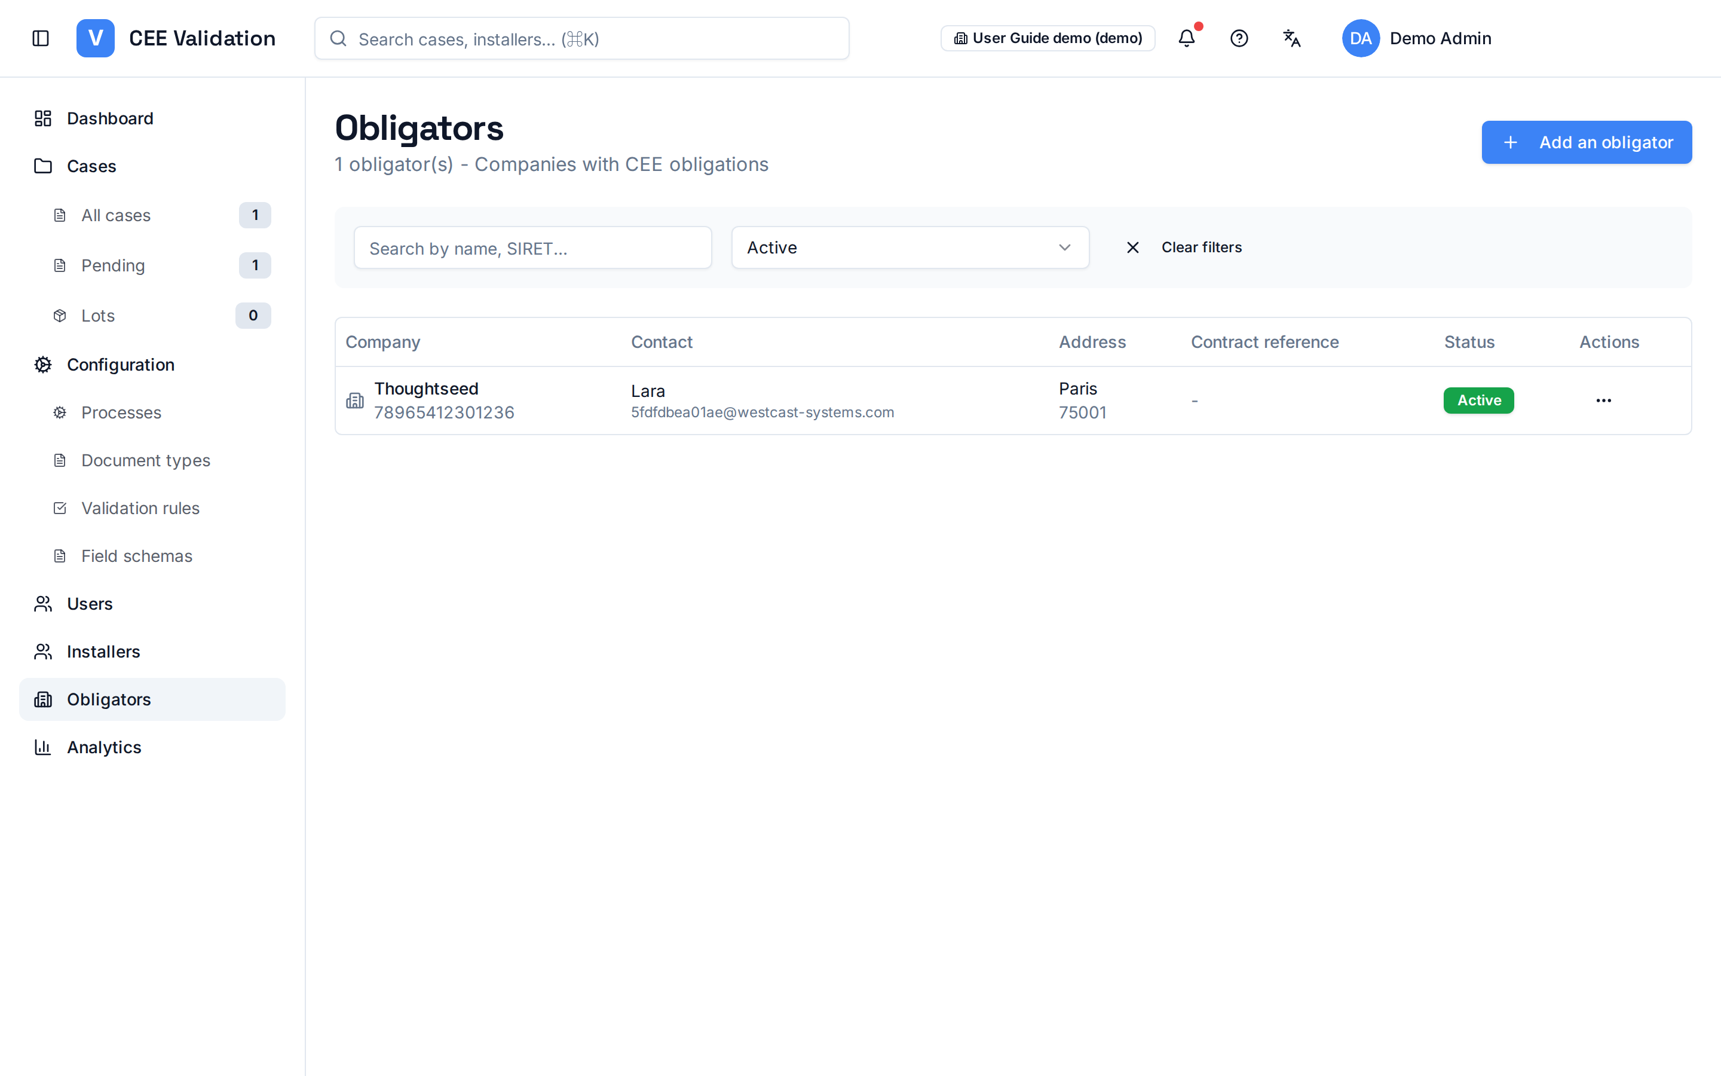Viewport: 1721px width, 1076px height.
Task: Click the Dashboard grid icon
Action: point(44,118)
